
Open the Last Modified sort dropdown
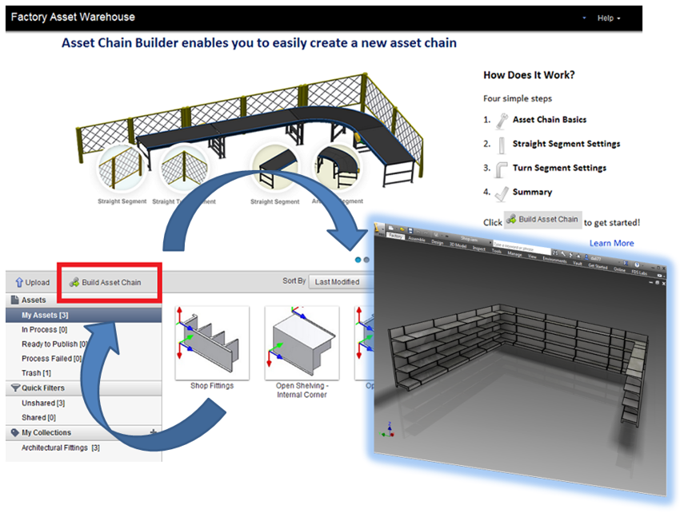coord(341,282)
